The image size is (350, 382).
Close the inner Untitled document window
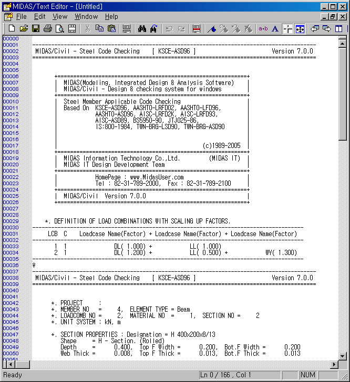(343, 17)
